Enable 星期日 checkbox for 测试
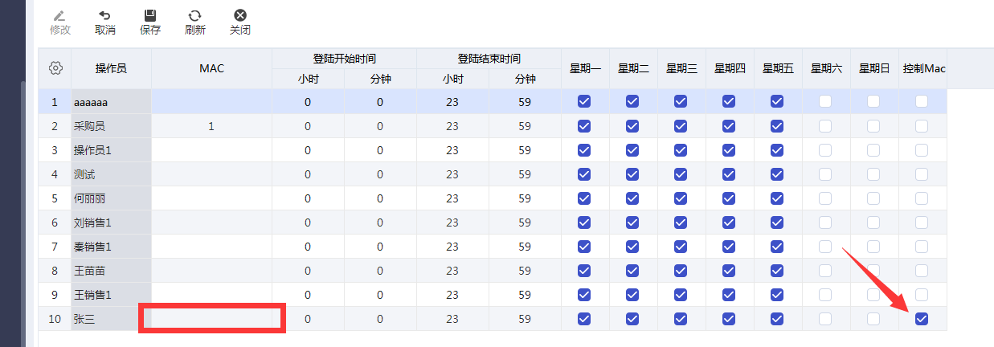 pos(873,174)
